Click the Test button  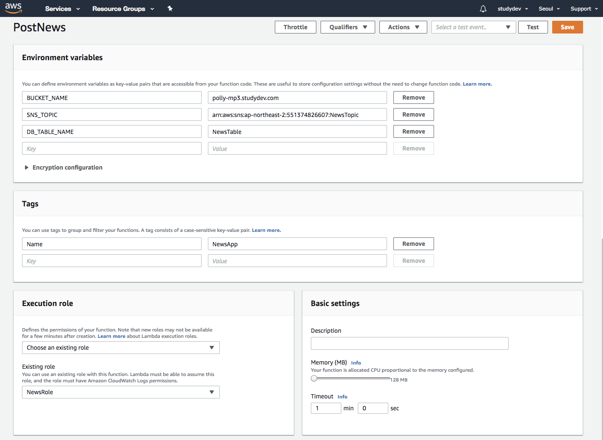(533, 27)
